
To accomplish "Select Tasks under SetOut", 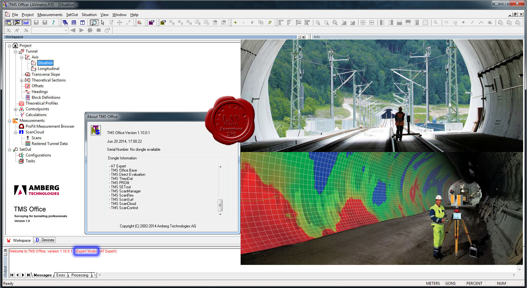I will pos(30,161).
